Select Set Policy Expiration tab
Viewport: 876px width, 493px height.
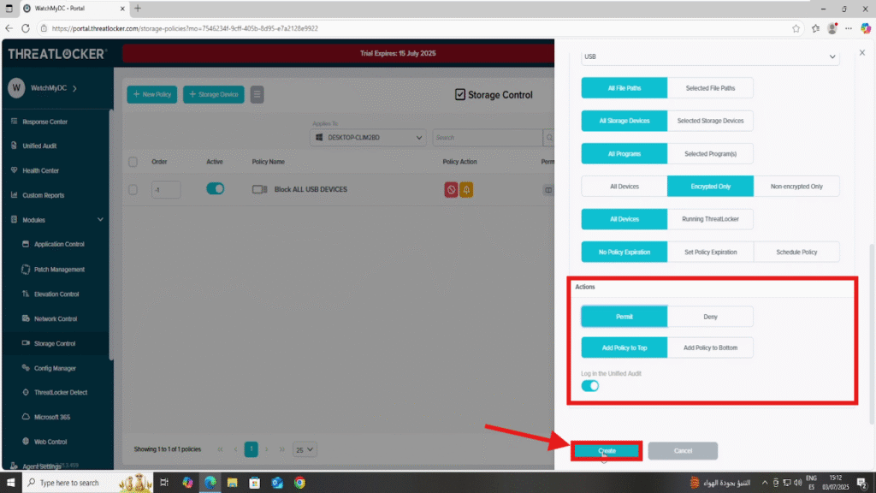click(x=710, y=252)
